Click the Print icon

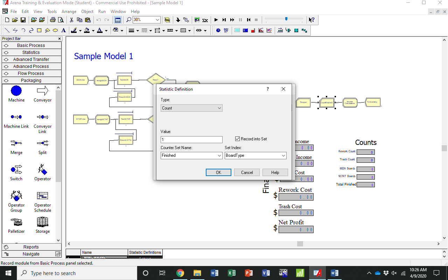pyautogui.click(x=52, y=20)
